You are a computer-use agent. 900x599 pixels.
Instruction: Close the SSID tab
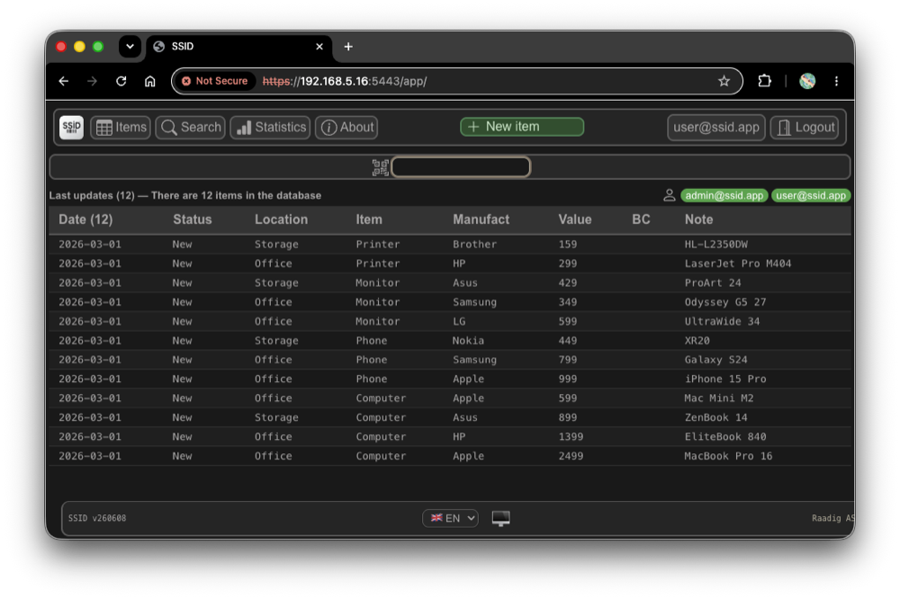[x=319, y=47]
